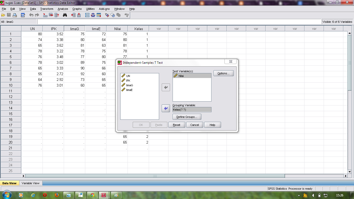The width and height of the screenshot is (354, 199).
Task: Click the Find toolbar icon (binoculars)
Action: pyautogui.click(x=65, y=15)
